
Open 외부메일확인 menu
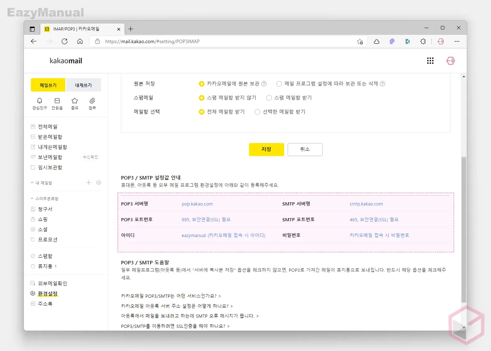(x=53, y=283)
